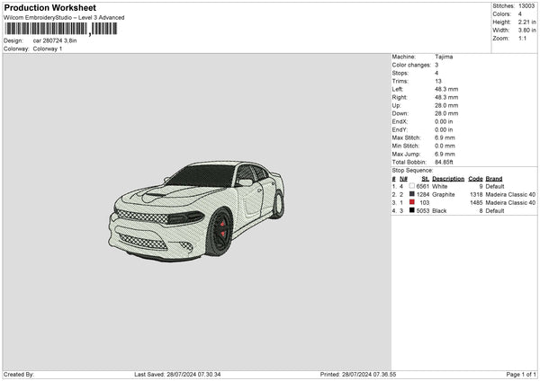The image size is (540, 381).
Task: Click the Max Jump value 6.9 mm
Action: 445,154
